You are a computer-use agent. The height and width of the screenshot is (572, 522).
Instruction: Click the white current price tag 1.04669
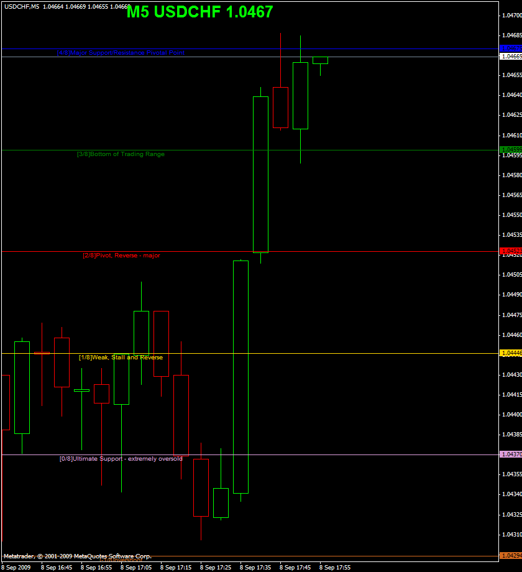511,57
